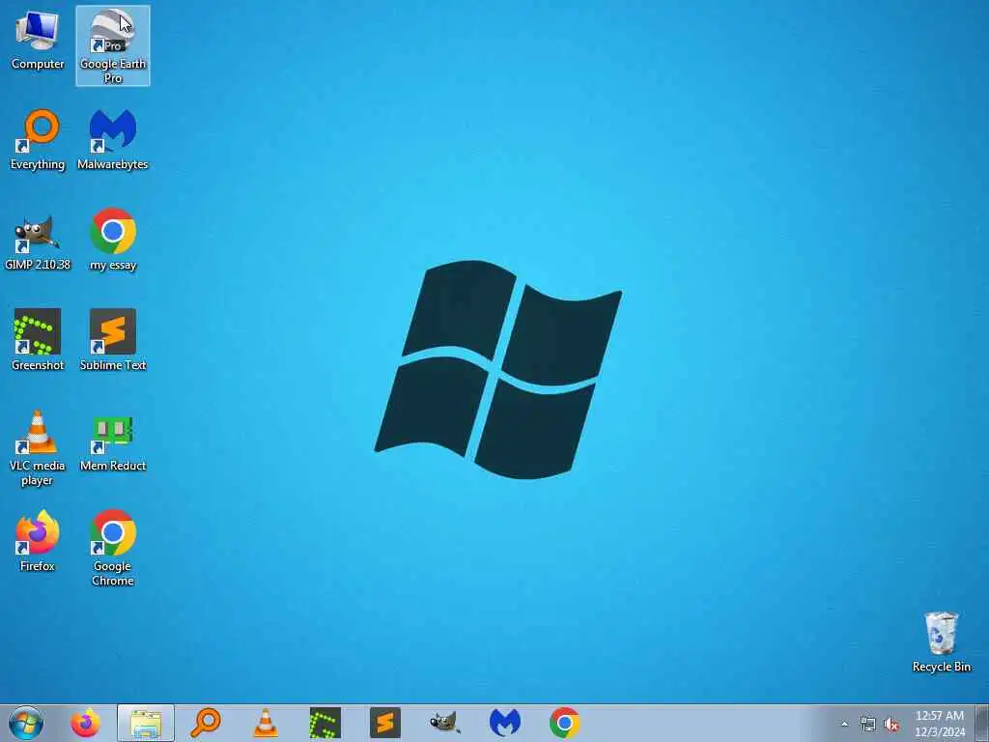Launch Sublime Text from the taskbar
The height and width of the screenshot is (742, 989).
[385, 723]
